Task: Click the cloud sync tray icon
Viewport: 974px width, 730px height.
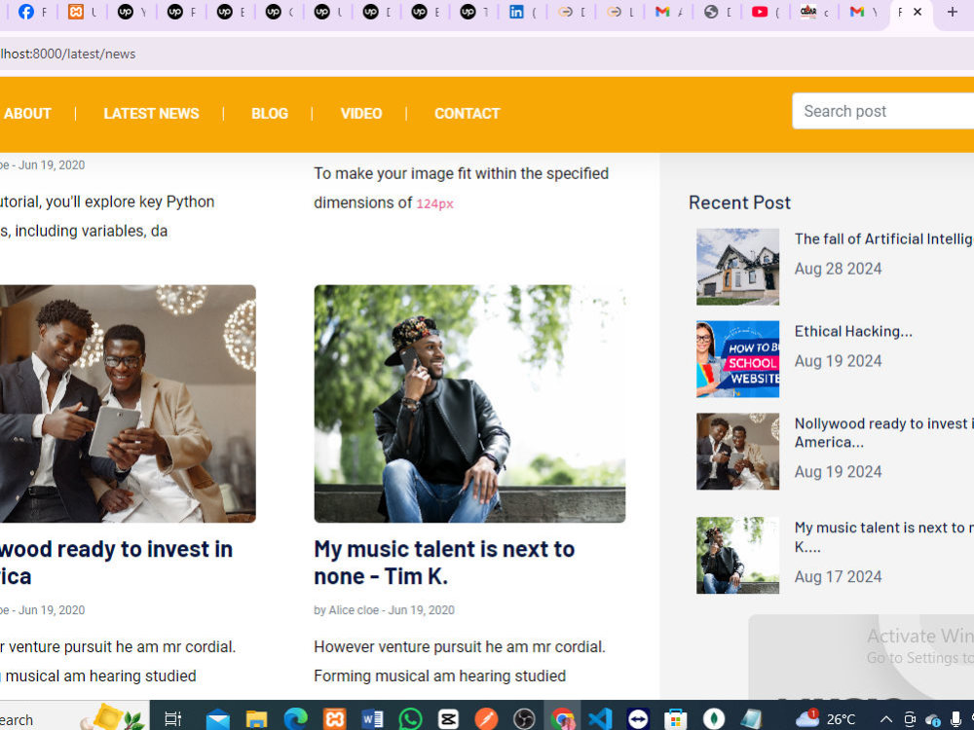Action: [x=932, y=719]
